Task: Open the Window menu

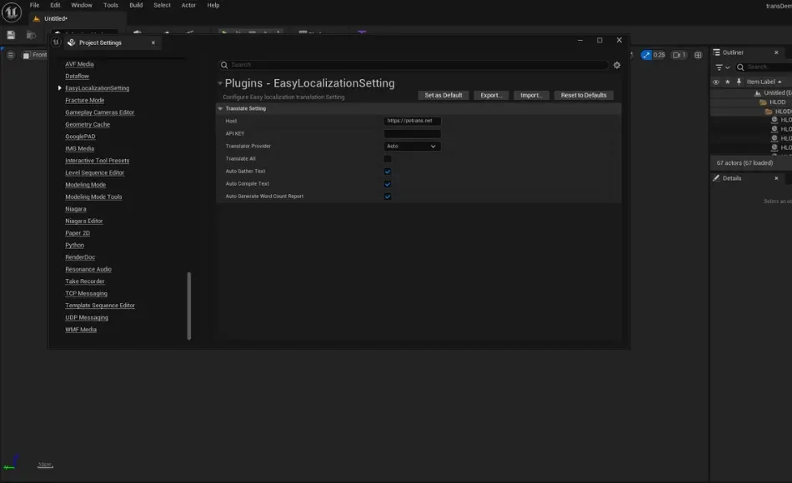Action: (x=82, y=5)
